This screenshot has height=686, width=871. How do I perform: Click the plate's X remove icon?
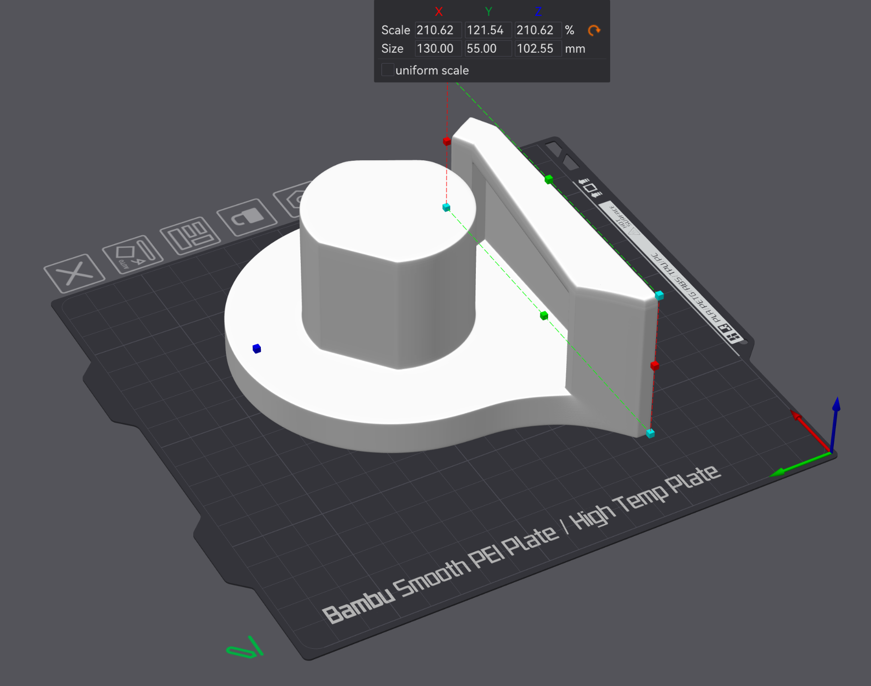click(74, 273)
